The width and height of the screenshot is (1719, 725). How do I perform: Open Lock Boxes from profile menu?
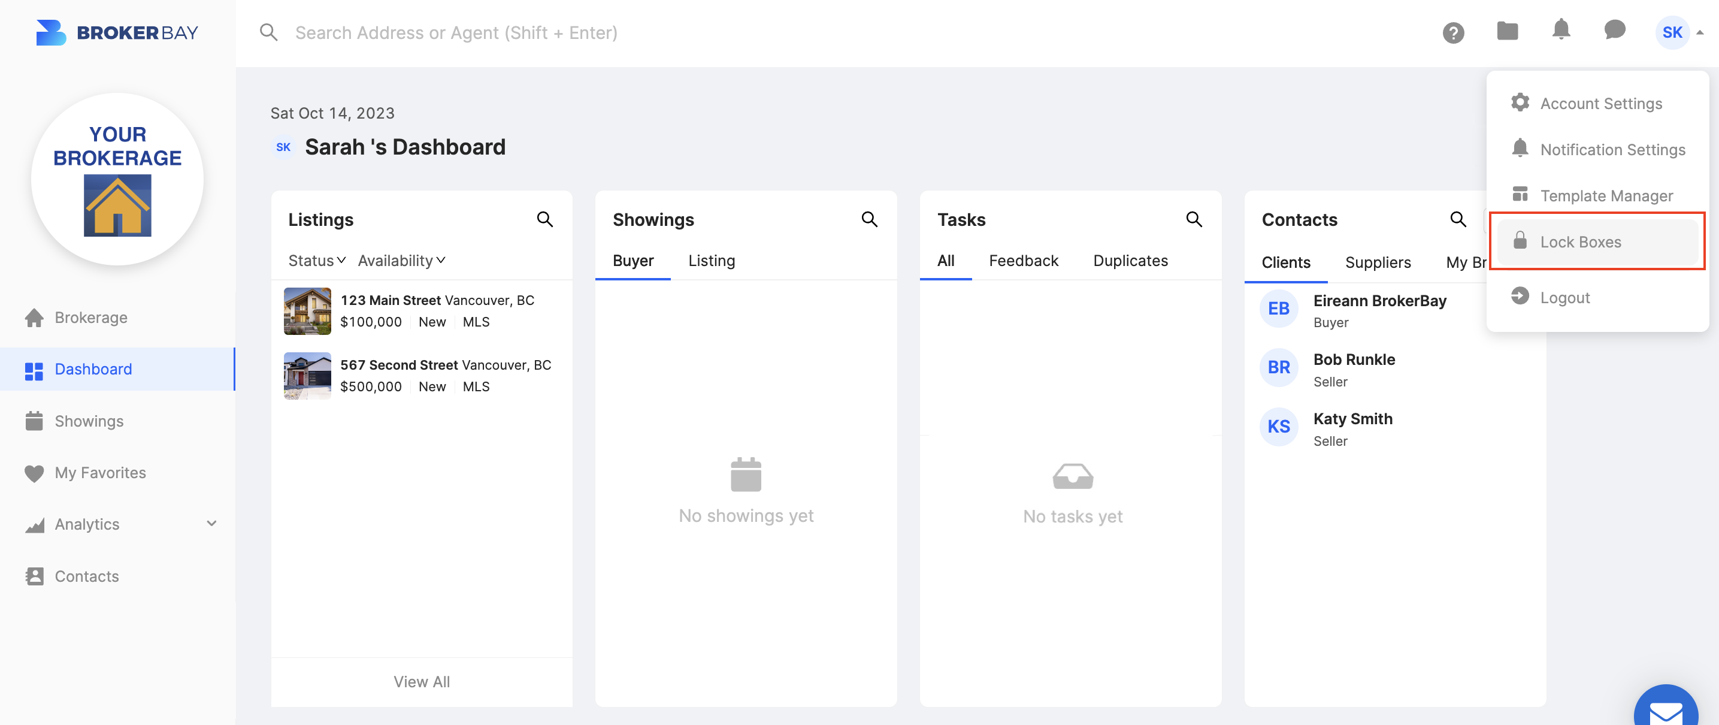point(1597,241)
